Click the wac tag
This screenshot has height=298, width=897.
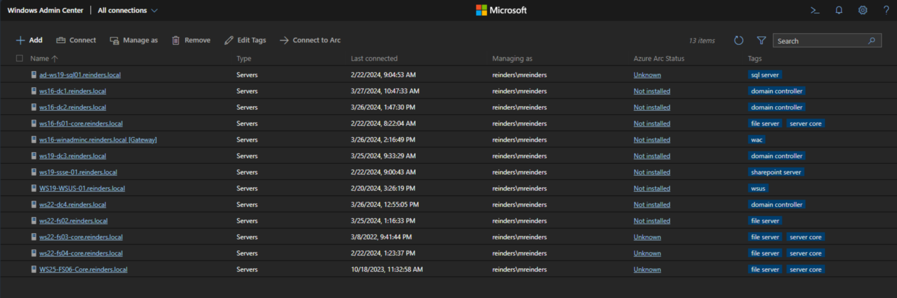(757, 140)
